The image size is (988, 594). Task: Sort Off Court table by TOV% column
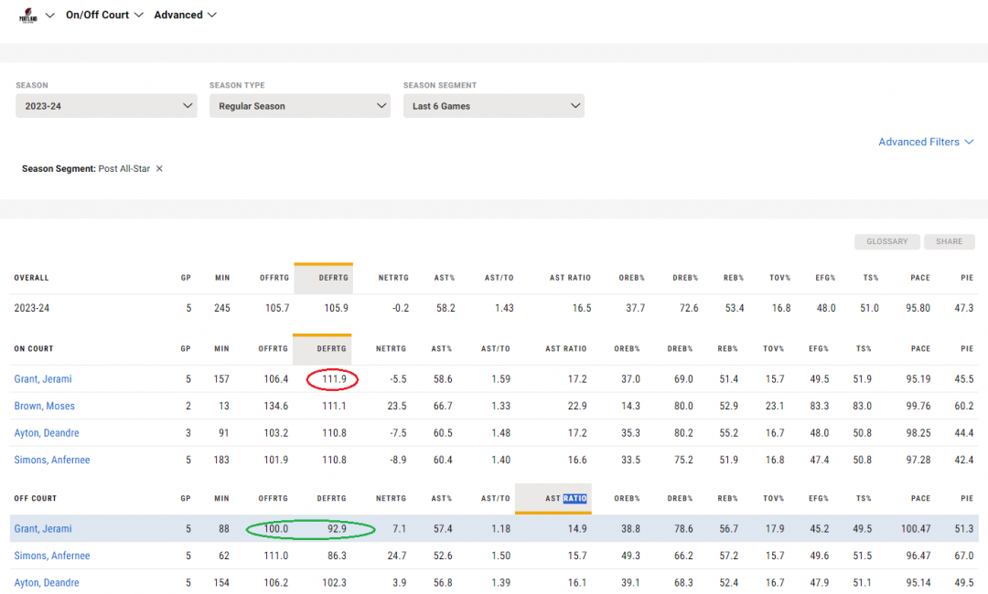773,498
